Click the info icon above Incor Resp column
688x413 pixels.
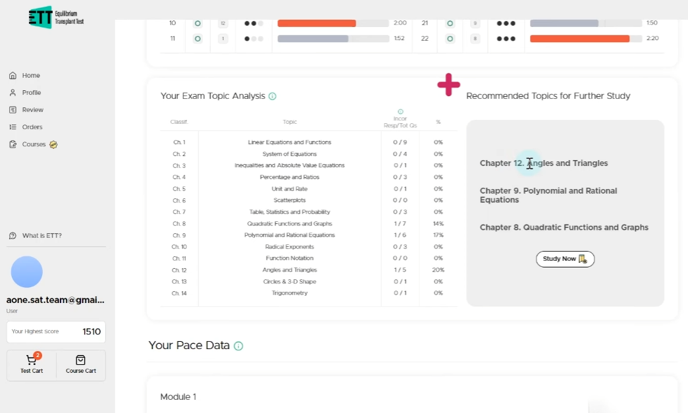tap(400, 111)
